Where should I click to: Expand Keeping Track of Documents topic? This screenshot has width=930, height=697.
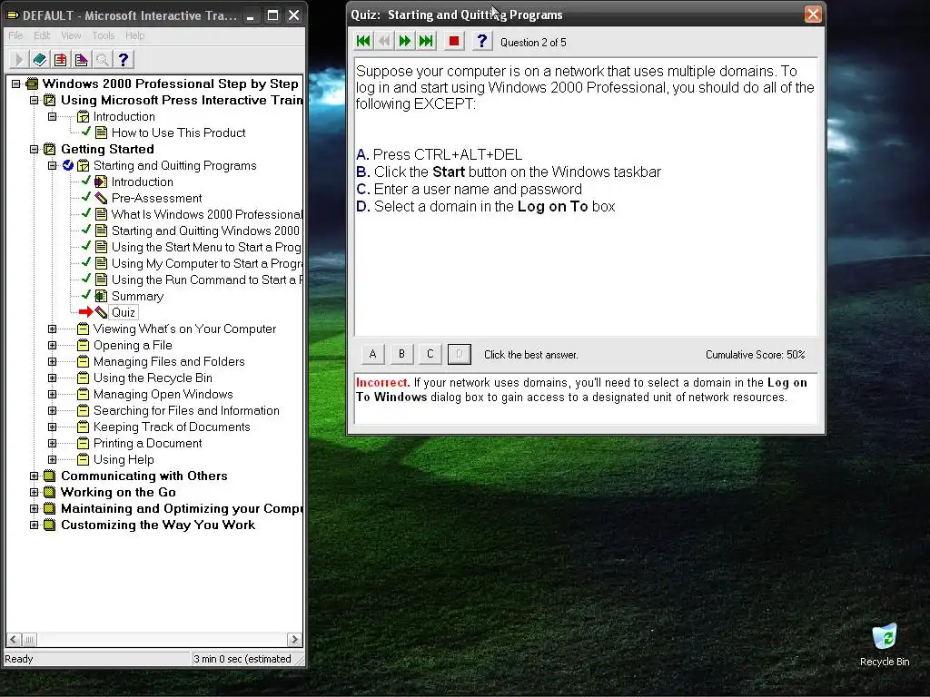coord(52,427)
